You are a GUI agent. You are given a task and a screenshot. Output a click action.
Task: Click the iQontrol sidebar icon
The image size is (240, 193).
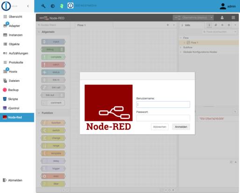[5, 108]
